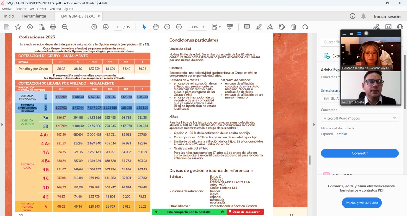Click the document vertical scrollbar handle

310,160
